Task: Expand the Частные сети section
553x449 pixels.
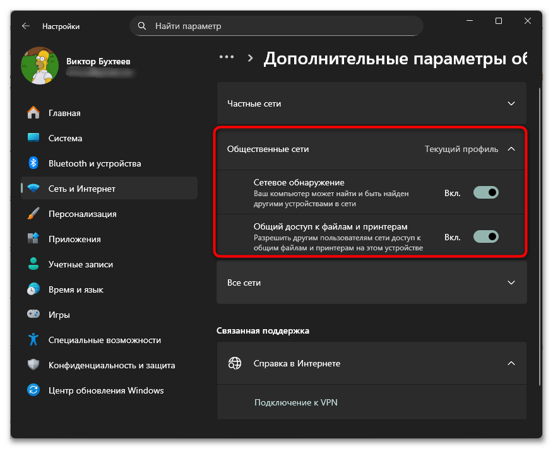Action: 511,103
